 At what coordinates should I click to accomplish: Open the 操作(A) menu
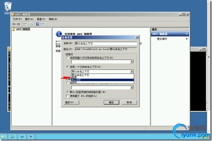[x=29, y=19]
